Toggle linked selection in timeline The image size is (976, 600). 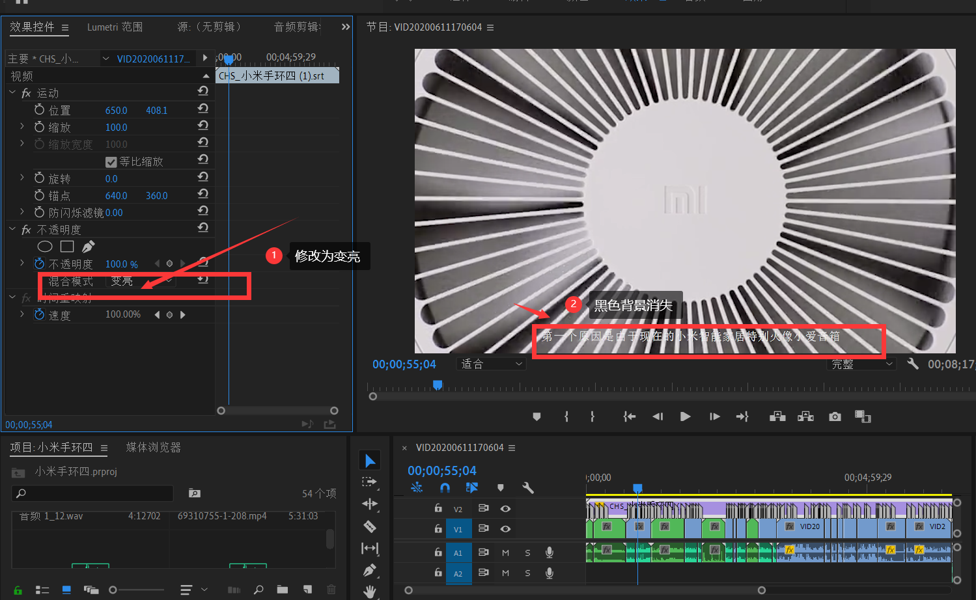[472, 487]
